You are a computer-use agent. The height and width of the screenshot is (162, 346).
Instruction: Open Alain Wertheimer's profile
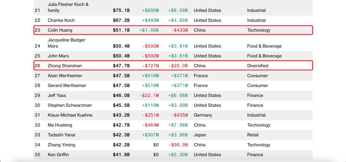pos(65,75)
